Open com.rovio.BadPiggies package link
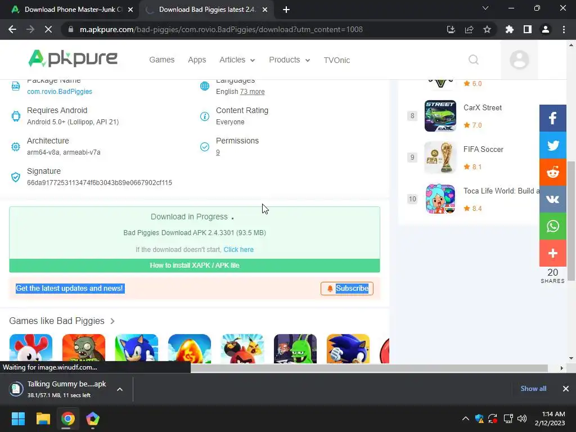The width and height of the screenshot is (576, 432). coord(60,92)
